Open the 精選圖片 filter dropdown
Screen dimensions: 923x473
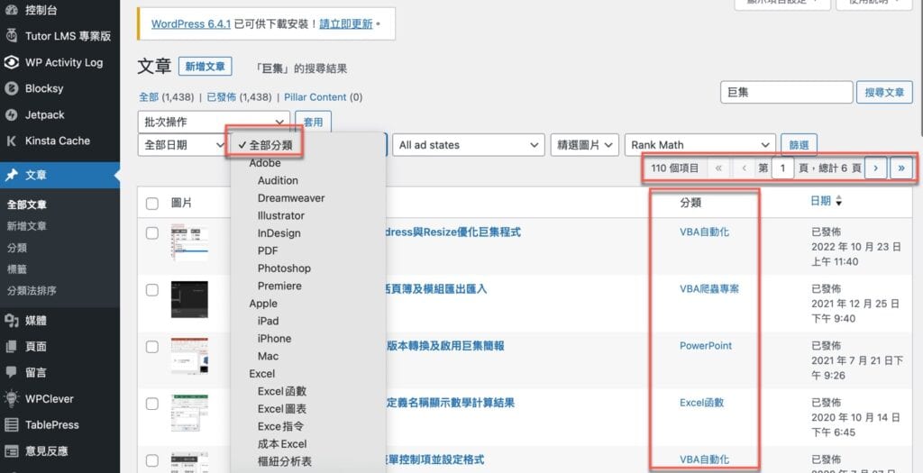point(584,145)
